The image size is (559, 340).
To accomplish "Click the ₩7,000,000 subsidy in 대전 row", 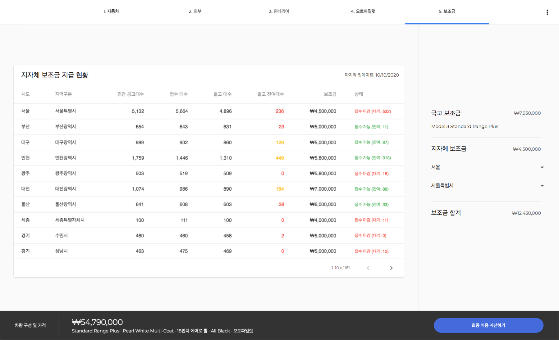I will coord(323,189).
